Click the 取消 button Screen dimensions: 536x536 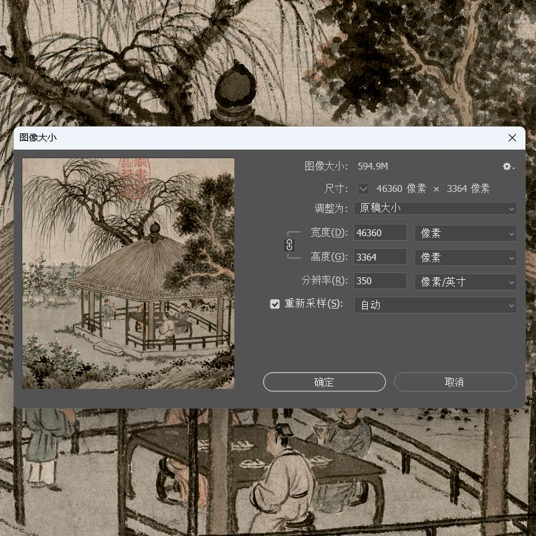click(455, 382)
